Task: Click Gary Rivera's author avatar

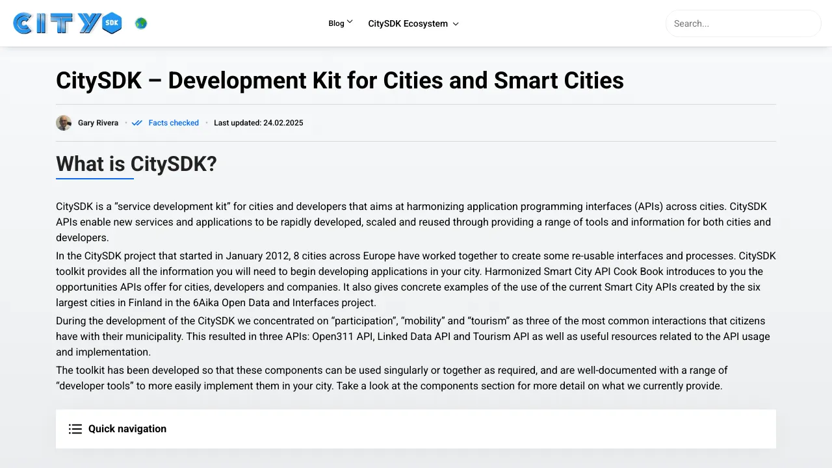Action: click(64, 123)
